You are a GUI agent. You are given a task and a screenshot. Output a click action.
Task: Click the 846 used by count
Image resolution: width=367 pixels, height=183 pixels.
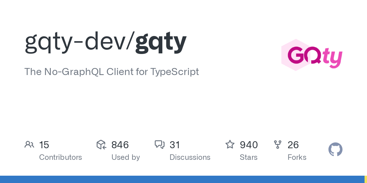coord(120,145)
